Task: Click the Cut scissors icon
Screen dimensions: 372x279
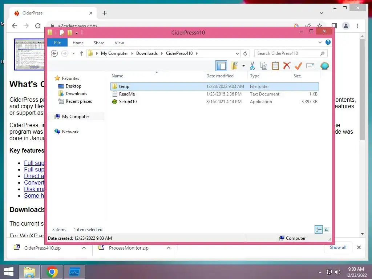Action: [252, 66]
